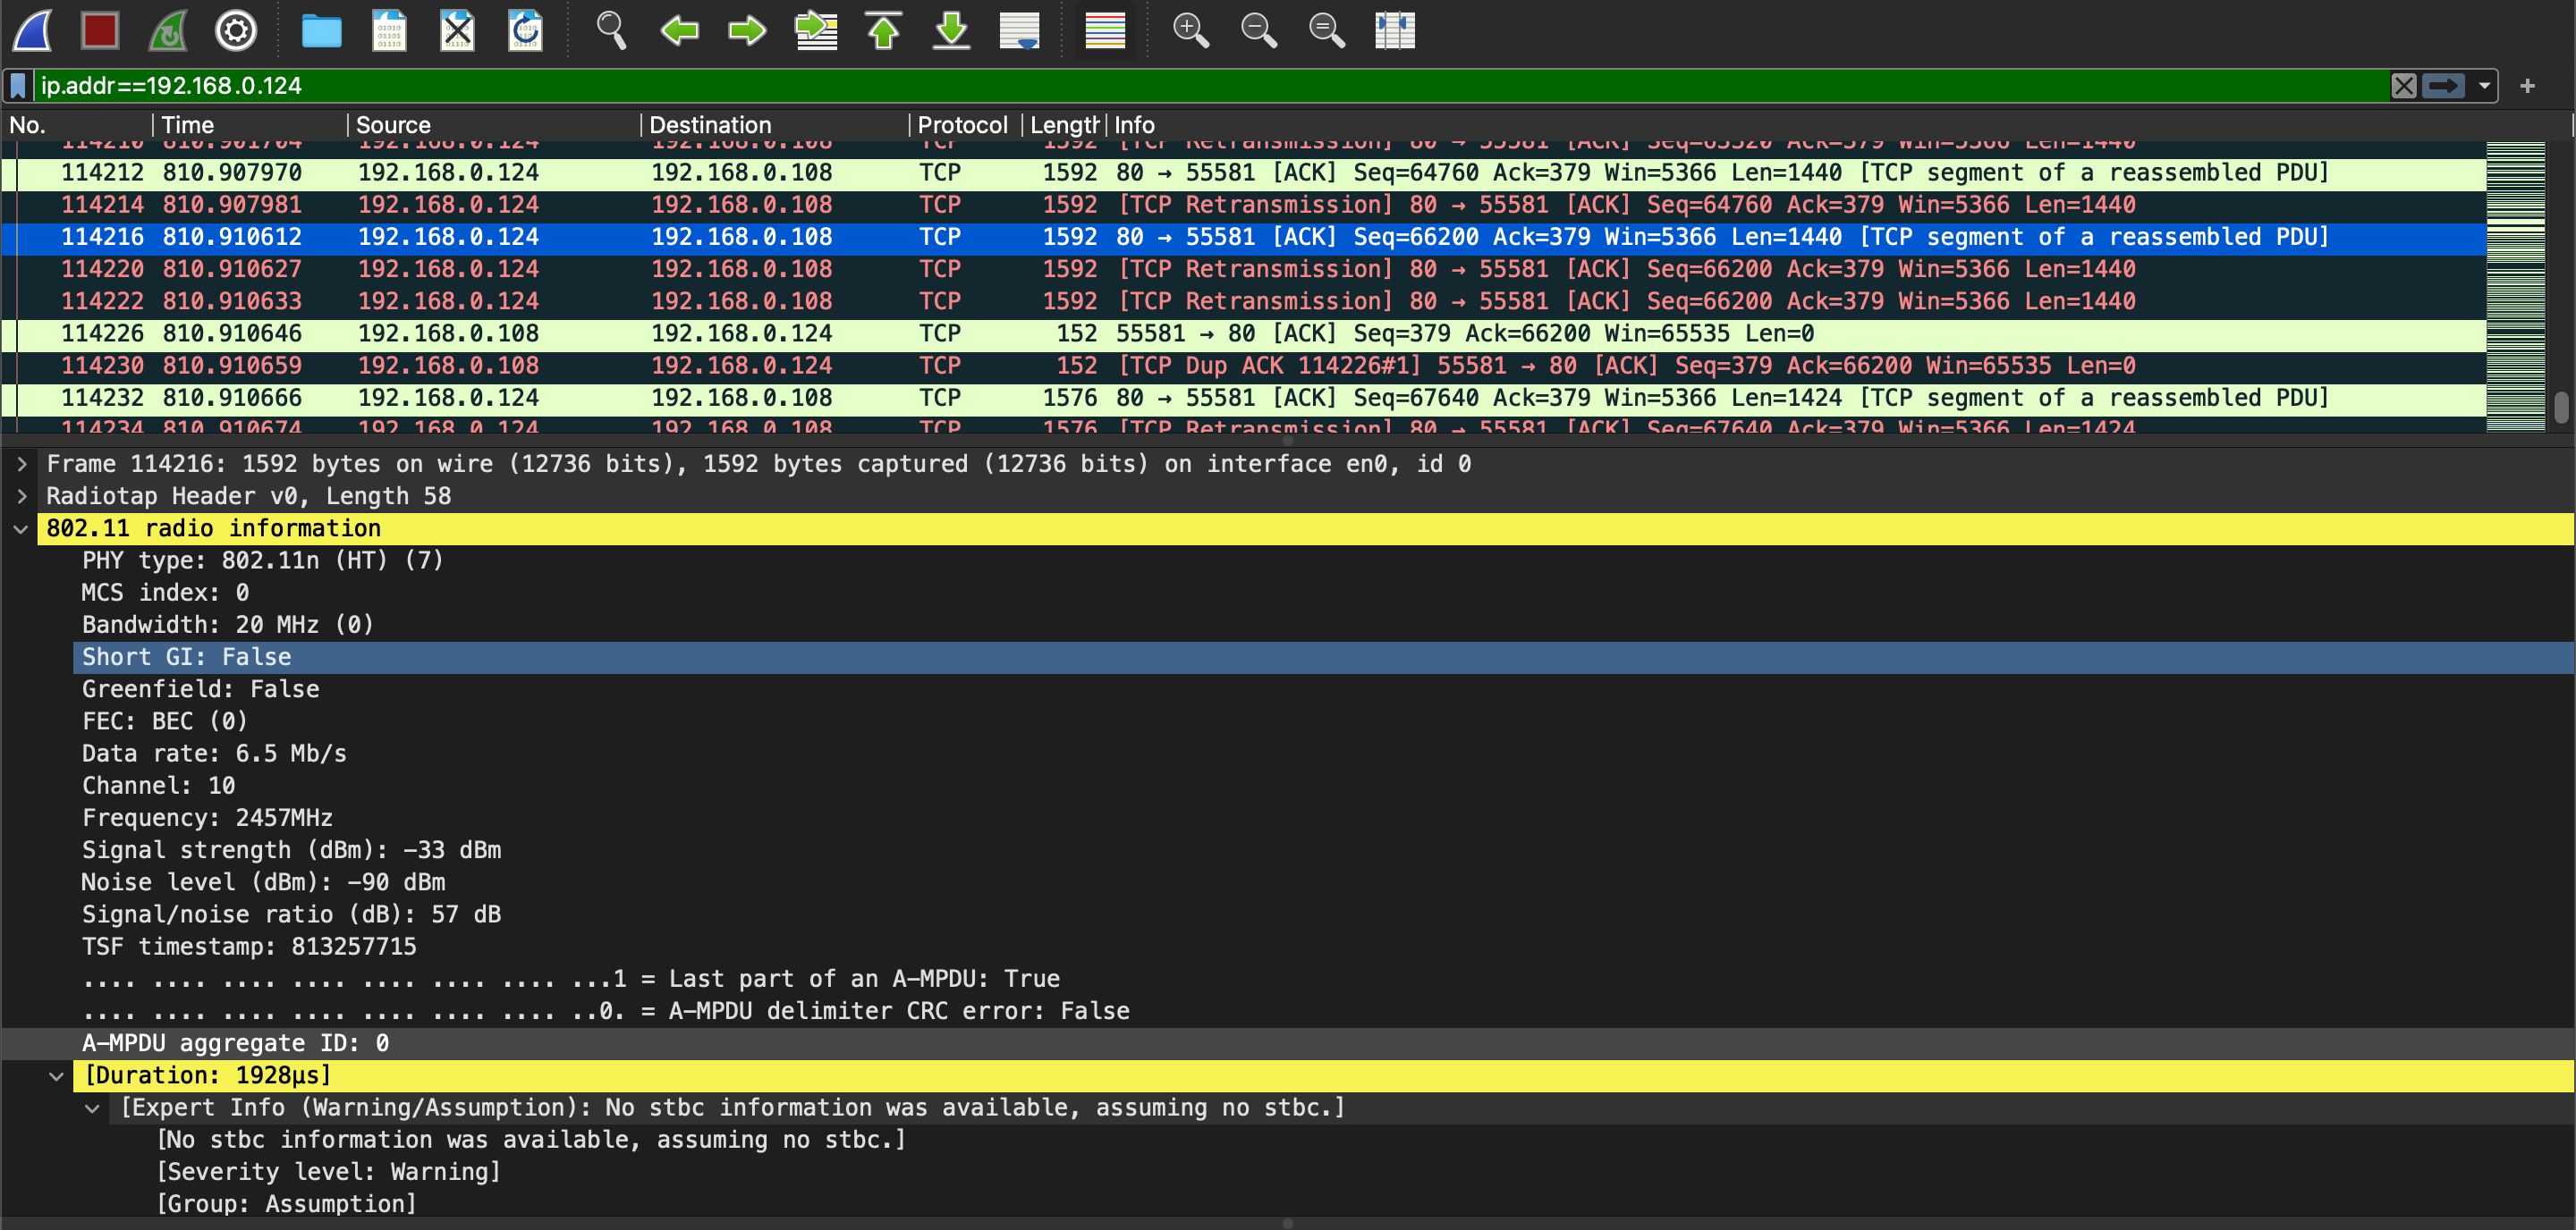Open capture options gear
The height and width of the screenshot is (1230, 2576).
(x=236, y=30)
